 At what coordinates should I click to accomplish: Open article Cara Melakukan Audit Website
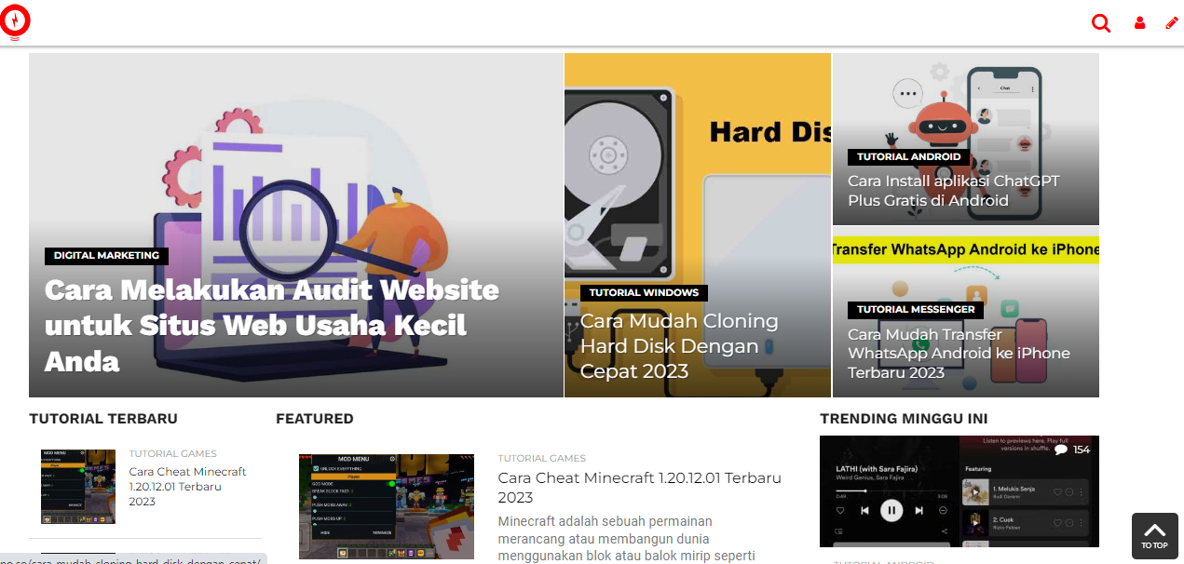pyautogui.click(x=272, y=325)
